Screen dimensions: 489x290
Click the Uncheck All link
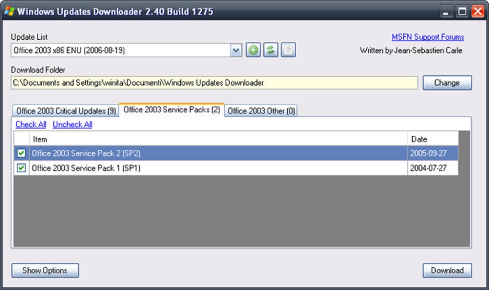point(72,124)
